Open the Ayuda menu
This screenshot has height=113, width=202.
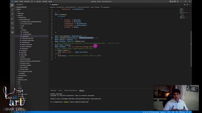(x=50, y=1)
